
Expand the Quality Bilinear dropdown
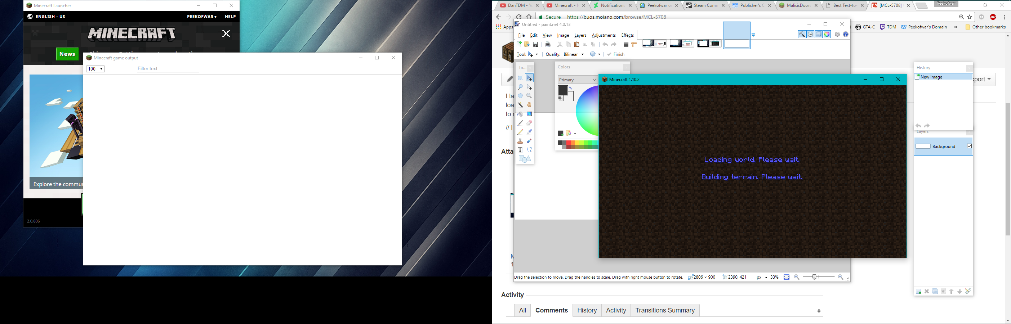pyautogui.click(x=574, y=54)
